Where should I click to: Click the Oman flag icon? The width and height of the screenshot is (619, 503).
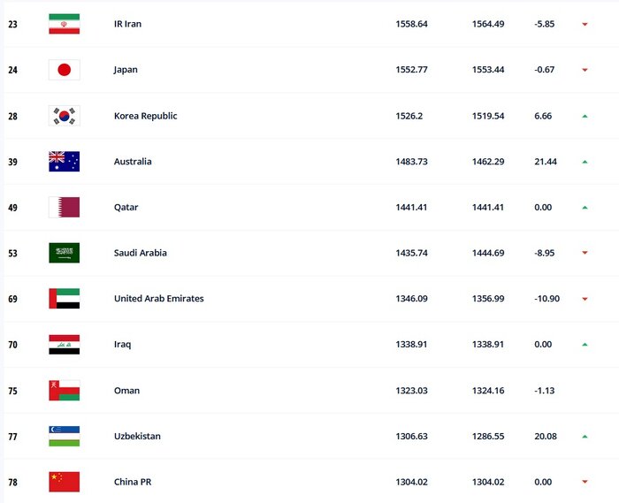64,391
